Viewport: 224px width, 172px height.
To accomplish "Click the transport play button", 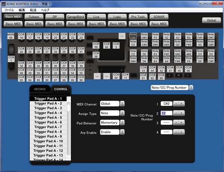I will click(170, 75).
